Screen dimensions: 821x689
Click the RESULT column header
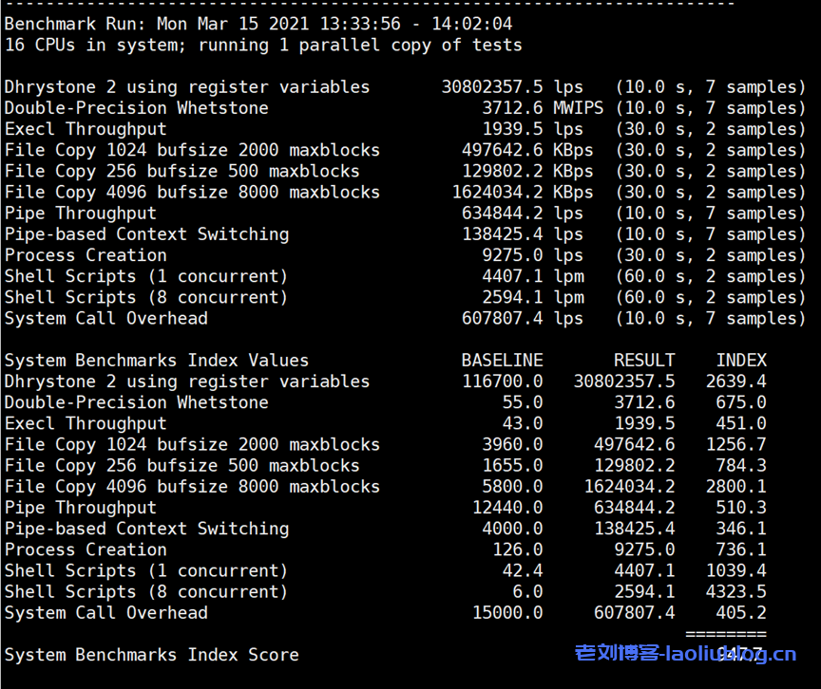tap(643, 361)
